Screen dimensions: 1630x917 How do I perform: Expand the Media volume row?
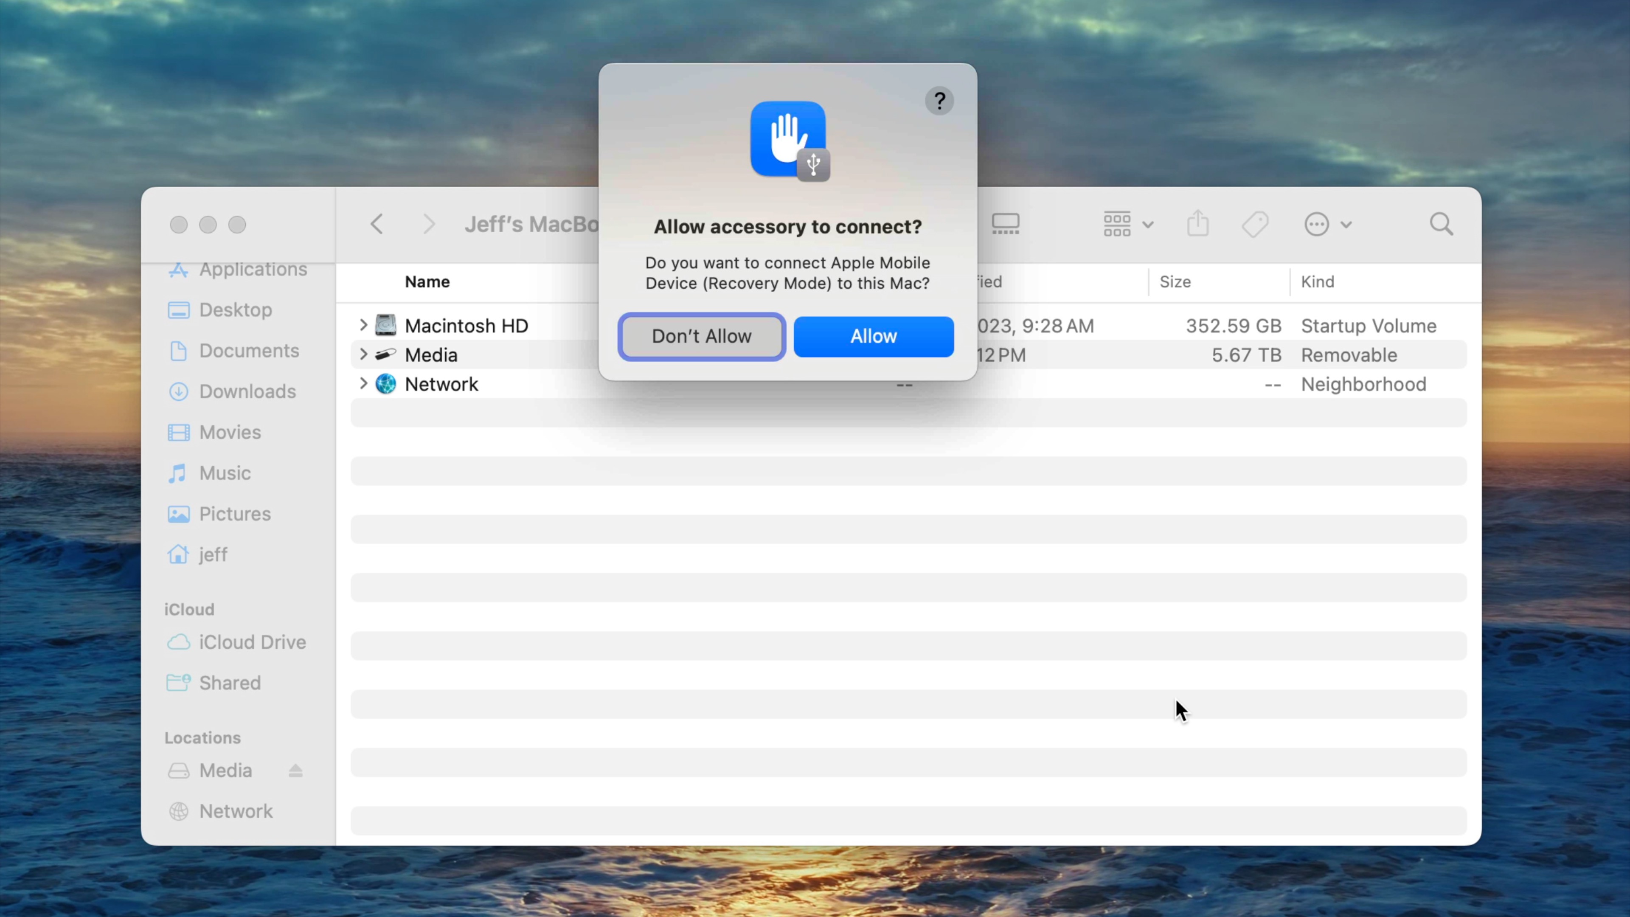coord(363,354)
